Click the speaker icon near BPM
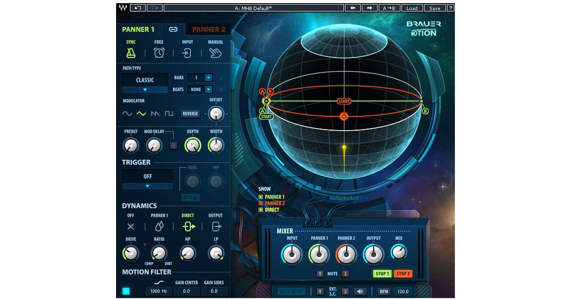Viewport: 571px width, 299px height. 360,291
